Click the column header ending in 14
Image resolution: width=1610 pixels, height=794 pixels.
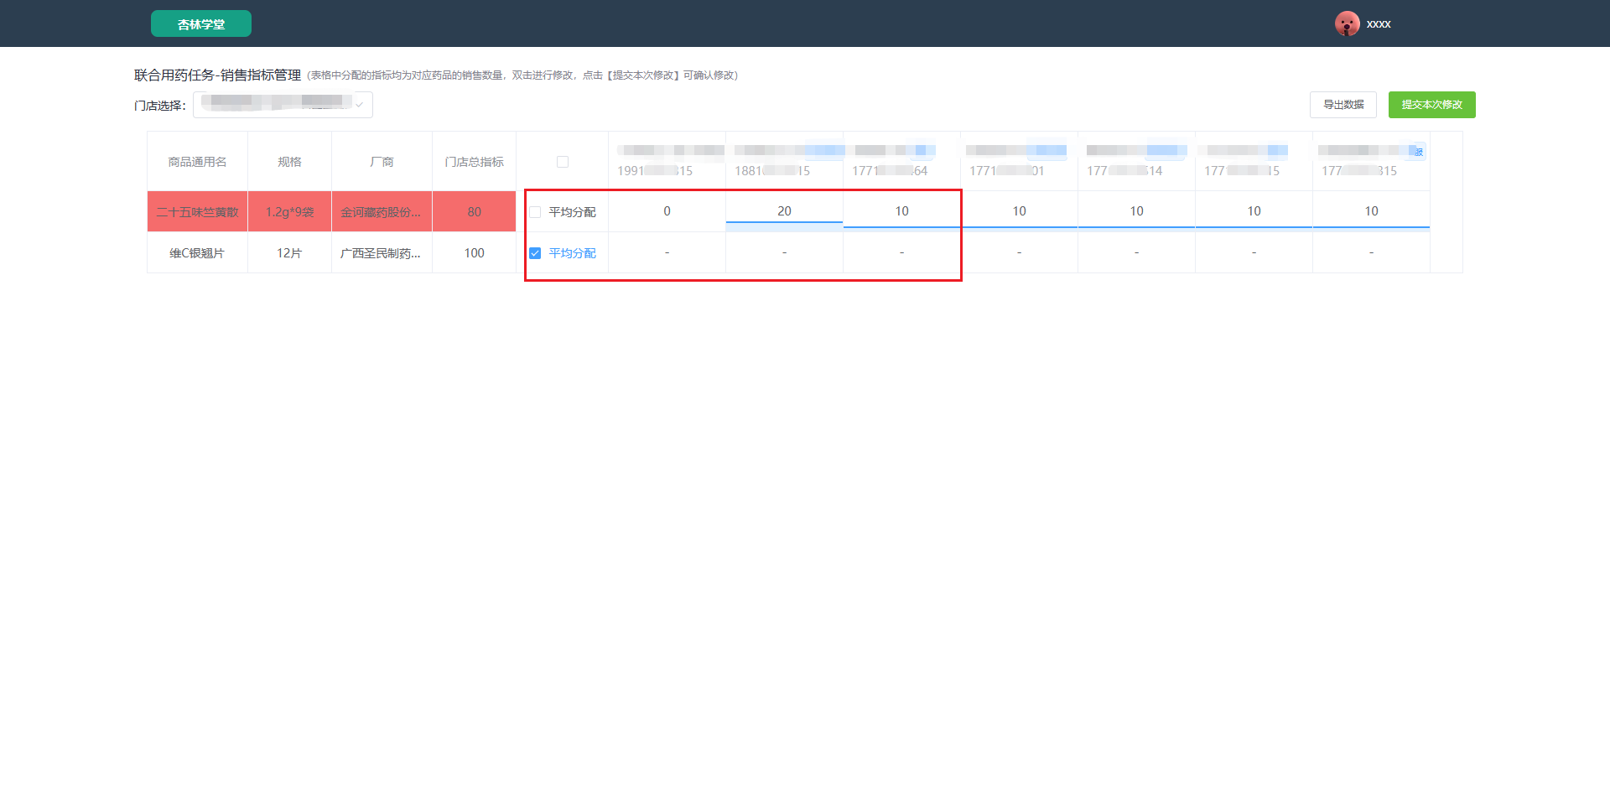[x=1136, y=161]
